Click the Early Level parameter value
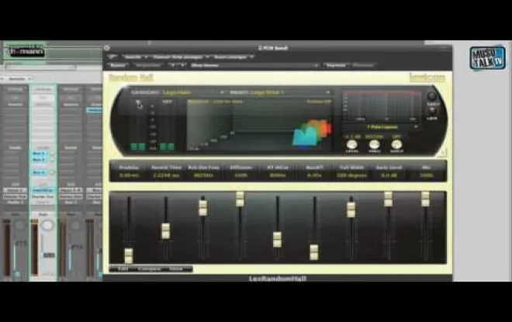 point(389,175)
